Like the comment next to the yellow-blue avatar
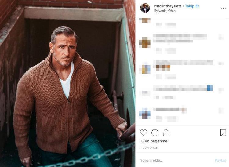Screen dimensions: 229x167 tap(221, 64)
